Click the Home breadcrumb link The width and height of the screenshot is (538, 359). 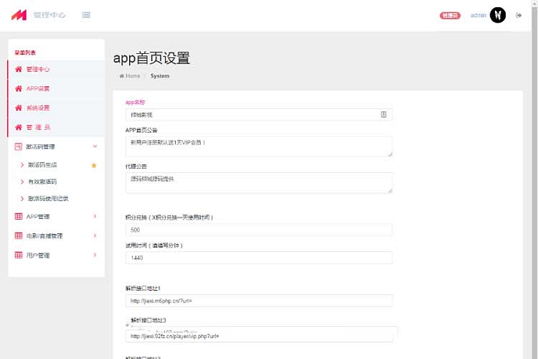[132, 76]
